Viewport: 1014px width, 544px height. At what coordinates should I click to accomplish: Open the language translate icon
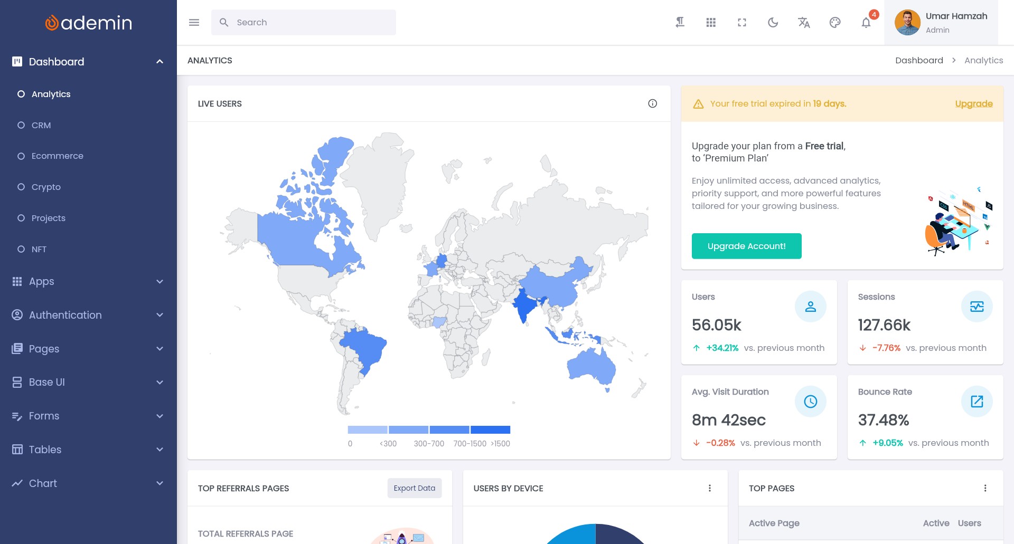(x=804, y=23)
